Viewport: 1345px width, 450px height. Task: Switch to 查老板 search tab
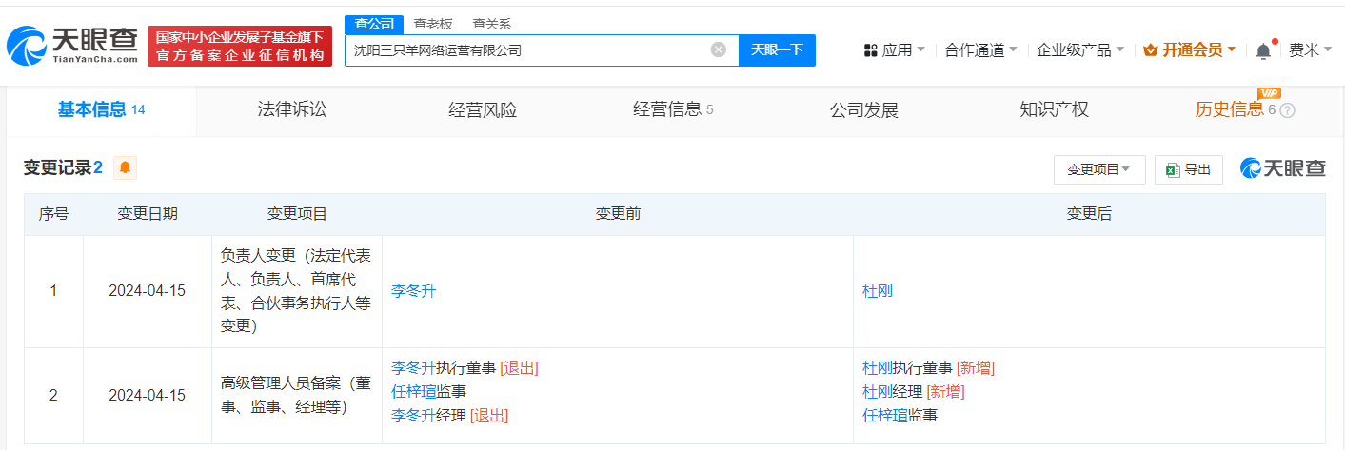point(433,25)
